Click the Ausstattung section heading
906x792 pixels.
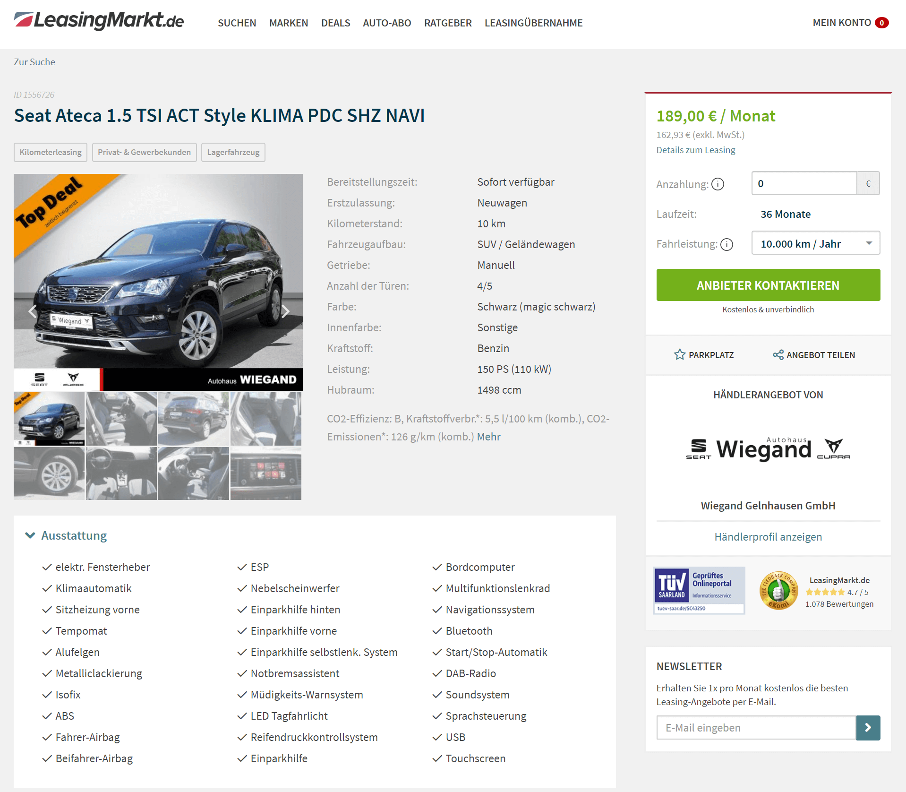coord(74,535)
